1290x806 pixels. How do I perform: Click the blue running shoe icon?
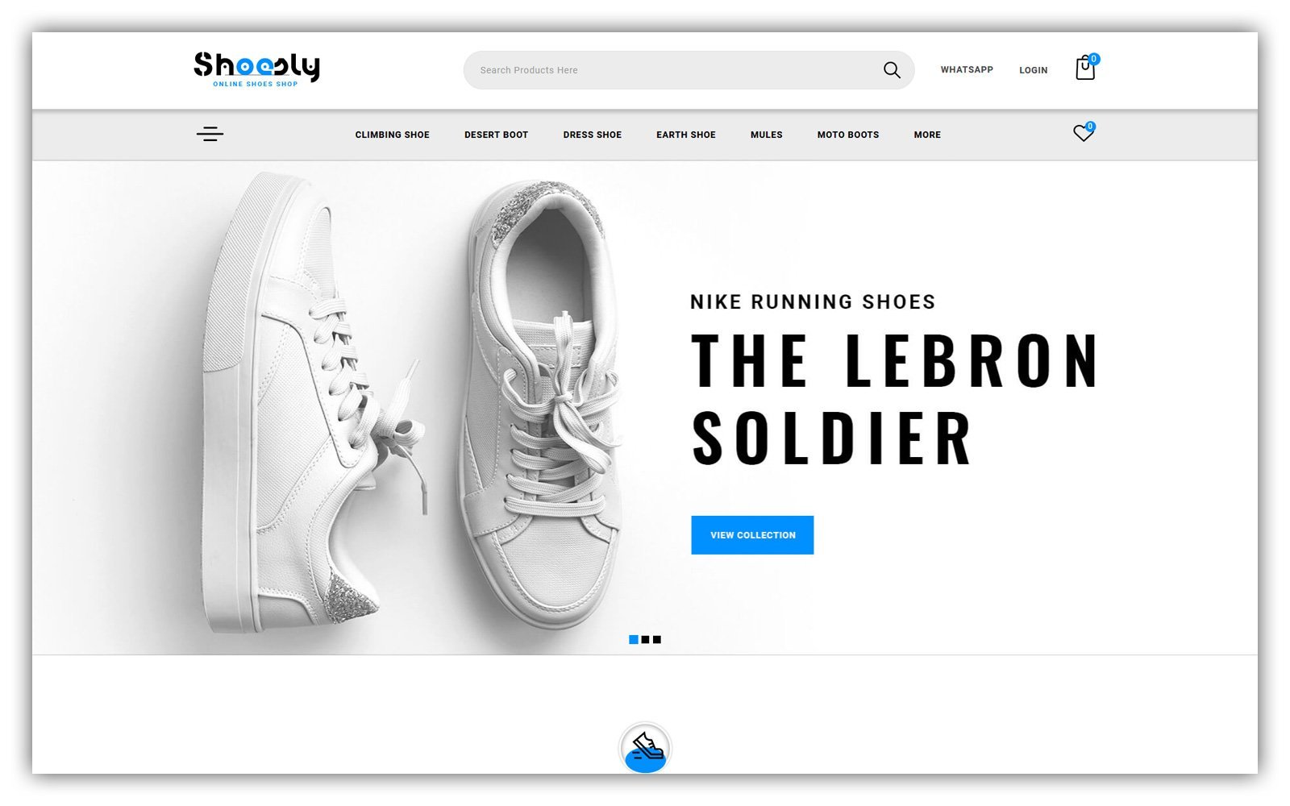(x=645, y=749)
